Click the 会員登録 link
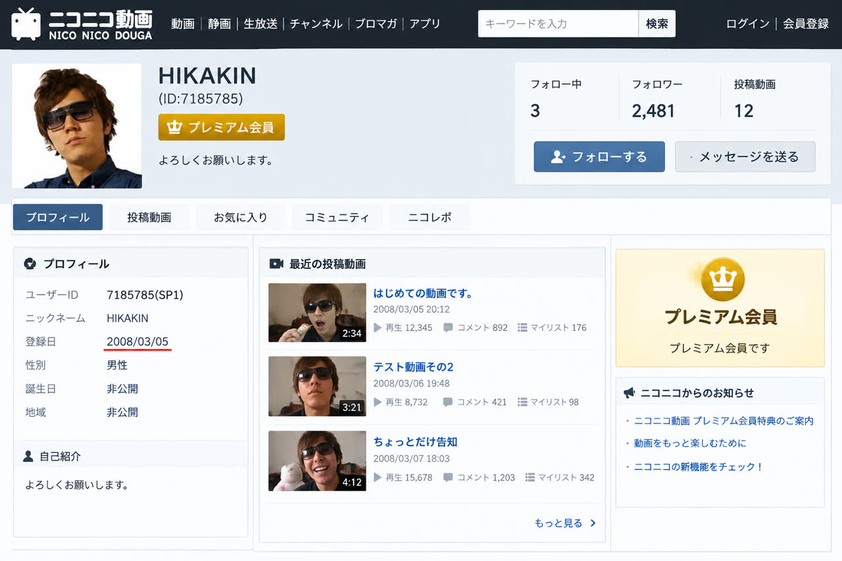 pos(806,24)
